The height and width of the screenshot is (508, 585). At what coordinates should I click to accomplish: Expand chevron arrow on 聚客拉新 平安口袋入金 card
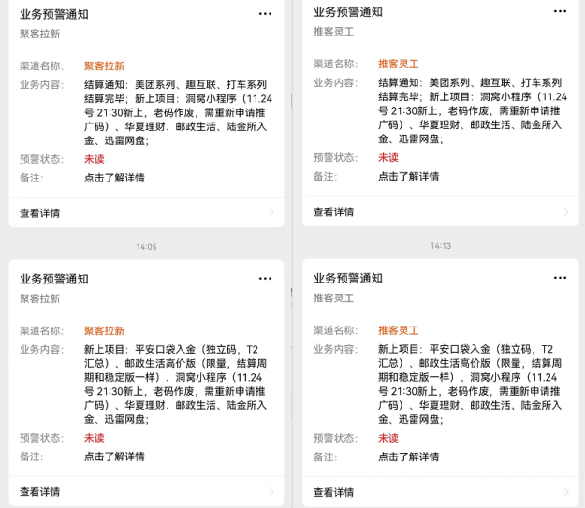point(271,491)
